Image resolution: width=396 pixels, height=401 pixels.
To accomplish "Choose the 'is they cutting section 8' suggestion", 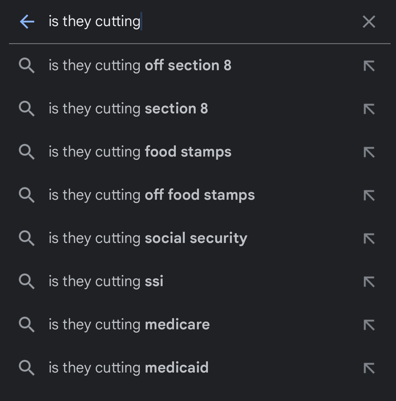I will (128, 109).
